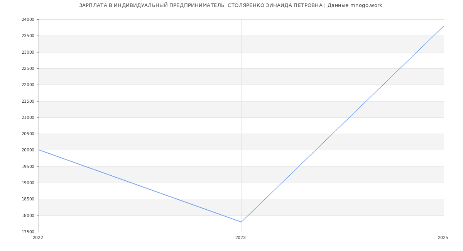Viewport: 463px width, 251px height.
Task: Select the 24000 y-axis label
Action: point(28,20)
